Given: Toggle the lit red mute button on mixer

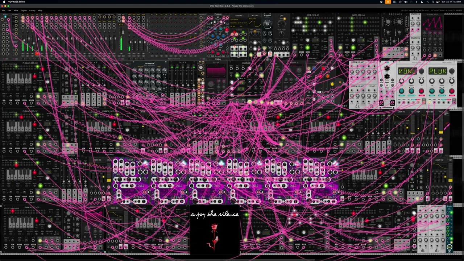Looking at the screenshot, I should pos(37,54).
